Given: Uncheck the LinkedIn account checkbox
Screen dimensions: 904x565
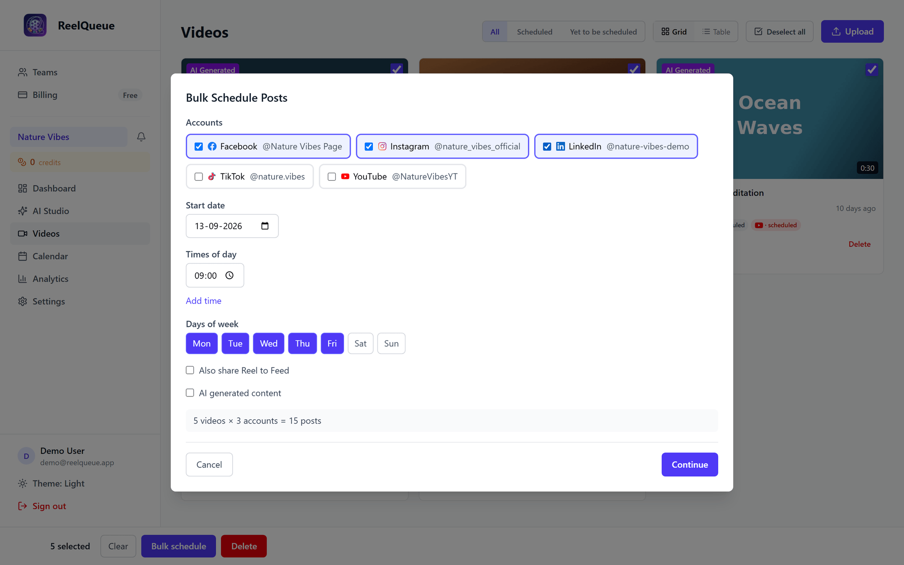Looking at the screenshot, I should point(547,146).
